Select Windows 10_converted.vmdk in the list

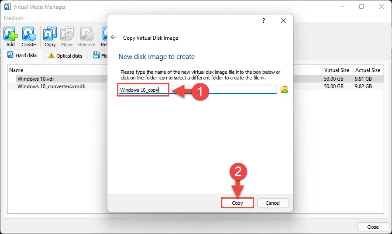click(x=51, y=86)
